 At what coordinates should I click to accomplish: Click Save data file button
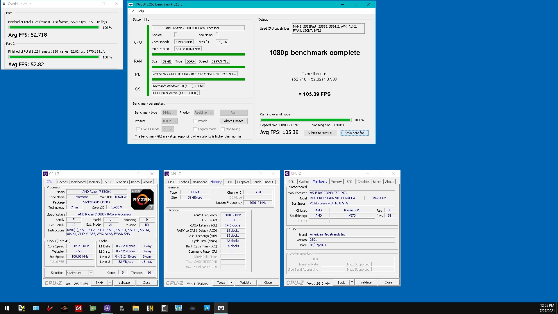355,133
